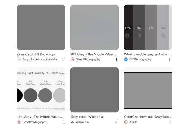Viewport: 176px width, 129px height.
Task: Click the Light Quantity circles infographic thumbnail
Action: point(41,90)
